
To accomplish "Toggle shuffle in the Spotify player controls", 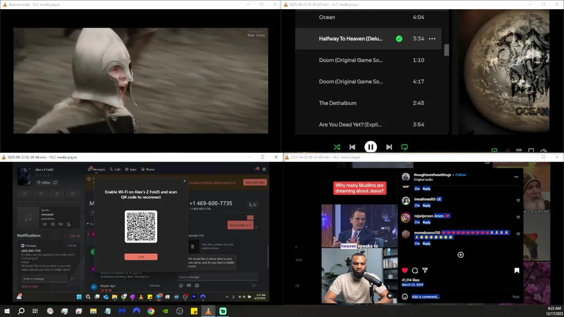I will point(337,147).
